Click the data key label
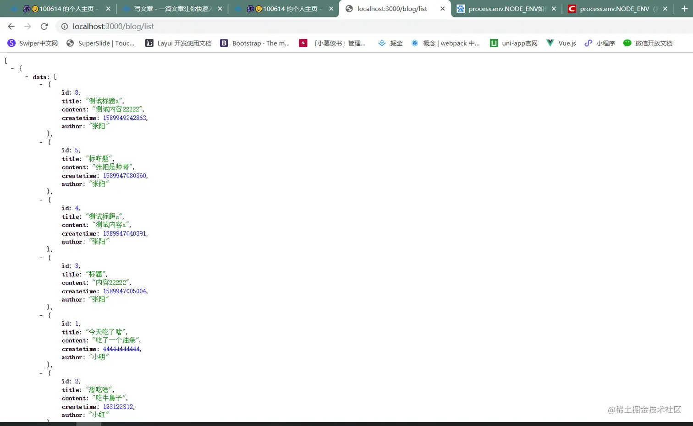The width and height of the screenshot is (693, 426). pos(40,77)
